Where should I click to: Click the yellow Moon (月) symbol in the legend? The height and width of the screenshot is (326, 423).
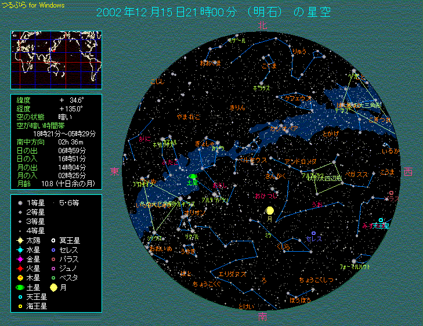pyautogui.click(x=54, y=288)
